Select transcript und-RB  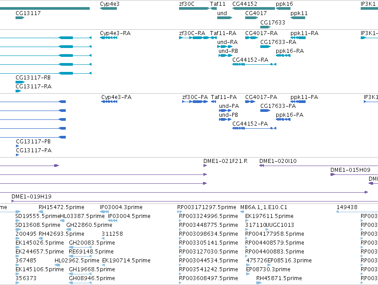coord(225,55)
